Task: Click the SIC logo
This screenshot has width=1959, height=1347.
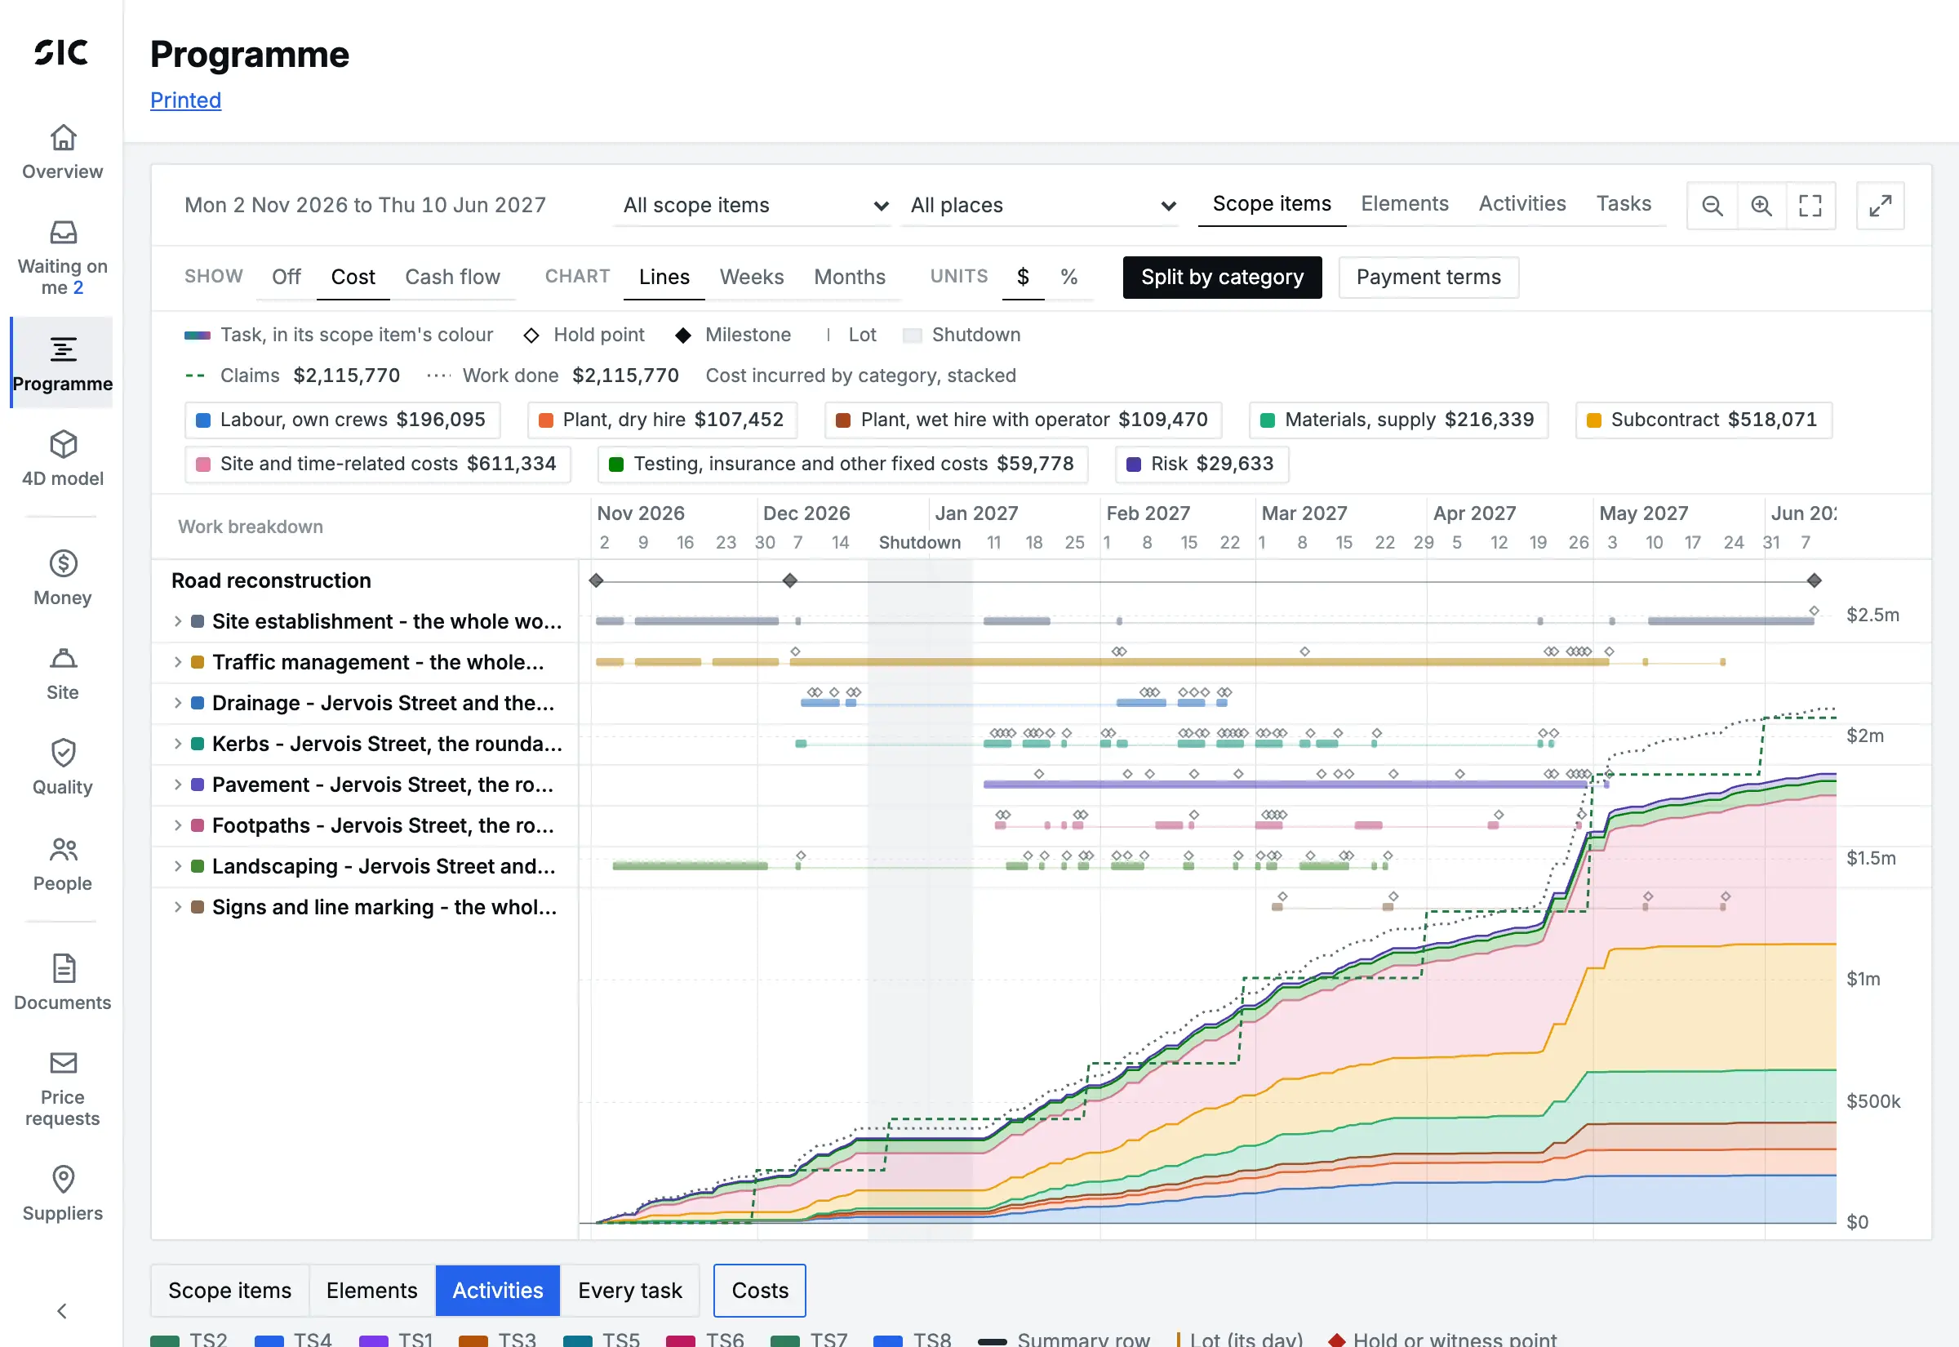Action: coord(61,52)
